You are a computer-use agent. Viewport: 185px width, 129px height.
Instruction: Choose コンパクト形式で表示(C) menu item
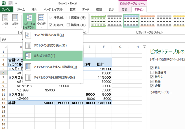(x=53, y=35)
